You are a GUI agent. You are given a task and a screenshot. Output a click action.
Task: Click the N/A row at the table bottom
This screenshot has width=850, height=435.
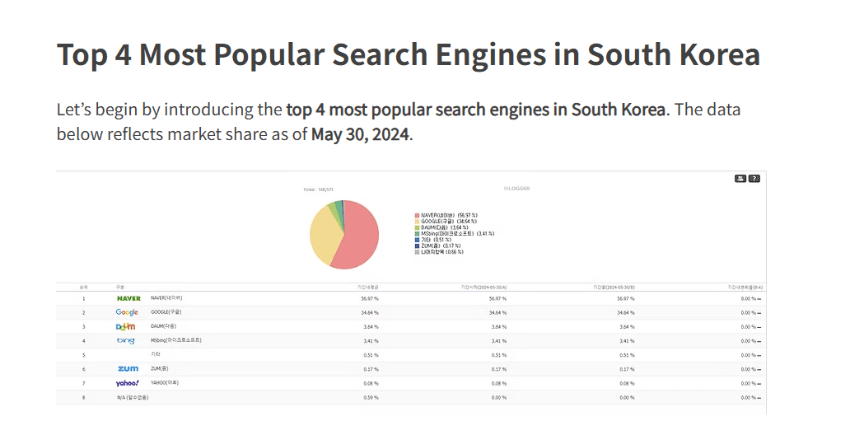pos(133,397)
